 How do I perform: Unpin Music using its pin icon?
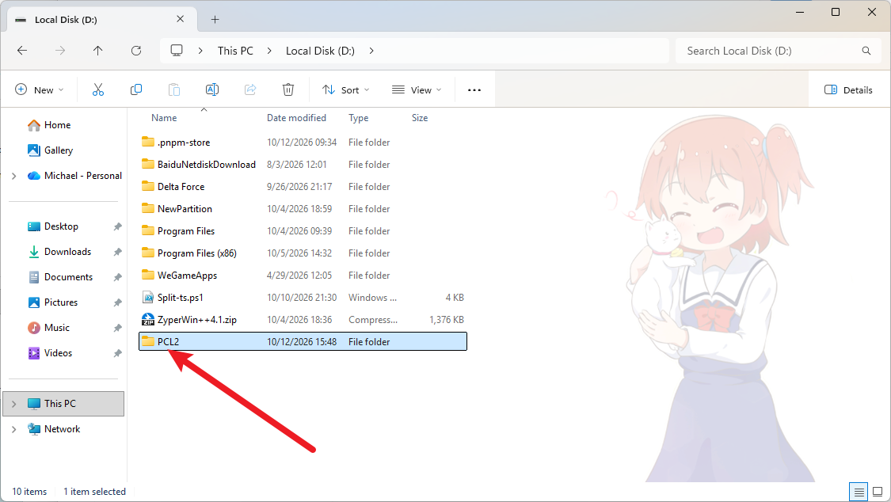pos(117,329)
